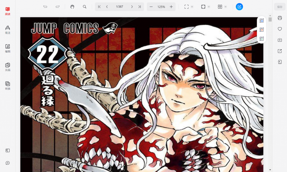This screenshot has width=287, height=172.
Task: Zoom out with the minus button
Action: (x=151, y=7)
